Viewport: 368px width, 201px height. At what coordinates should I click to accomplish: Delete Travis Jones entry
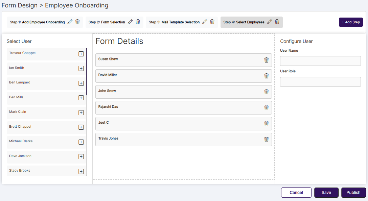(x=266, y=139)
